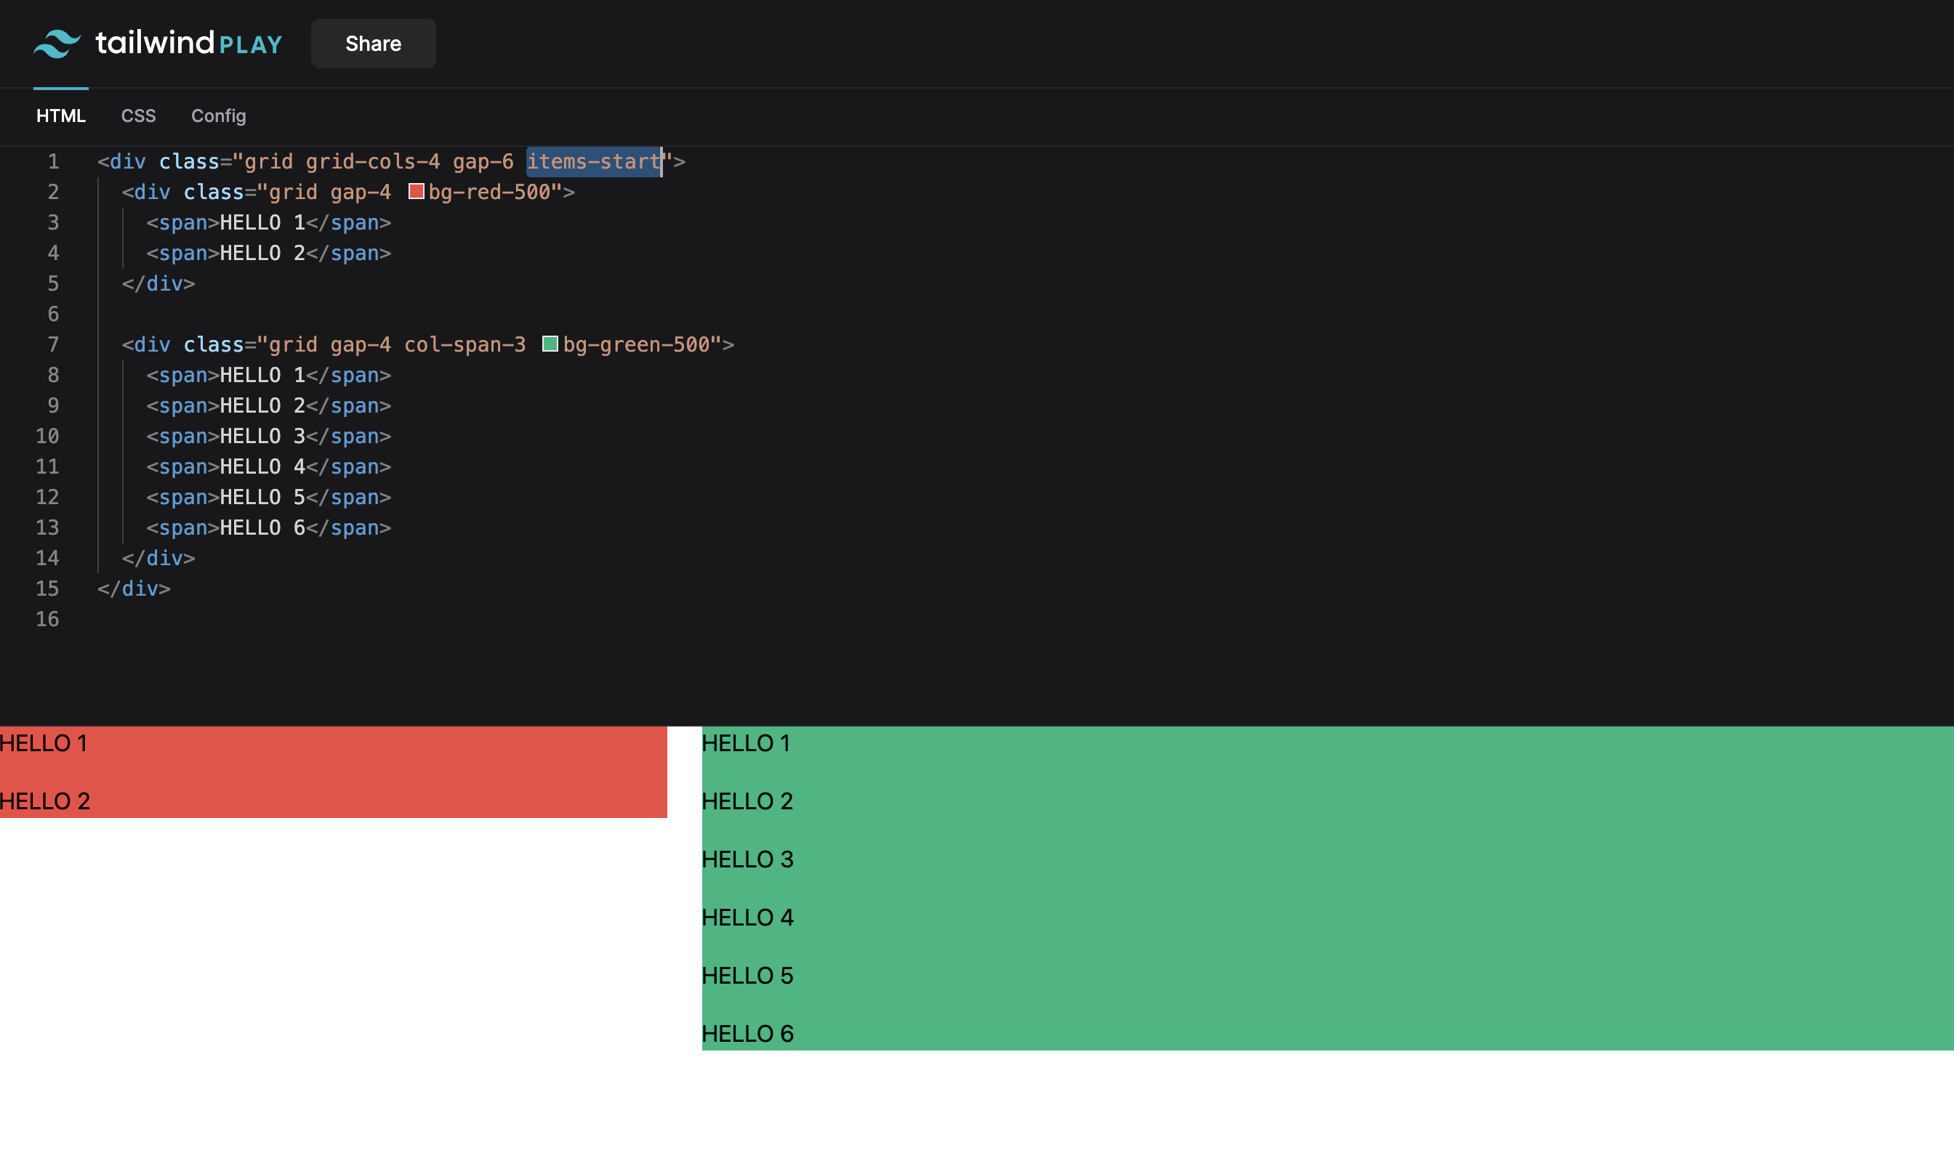Click the HELLO 6 text in the green panel

pyautogui.click(x=747, y=1032)
